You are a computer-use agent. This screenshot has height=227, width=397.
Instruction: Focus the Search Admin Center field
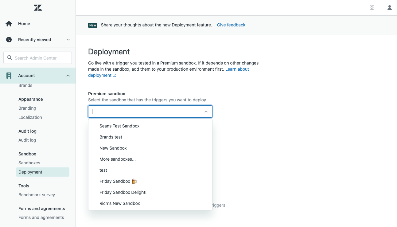(41, 58)
